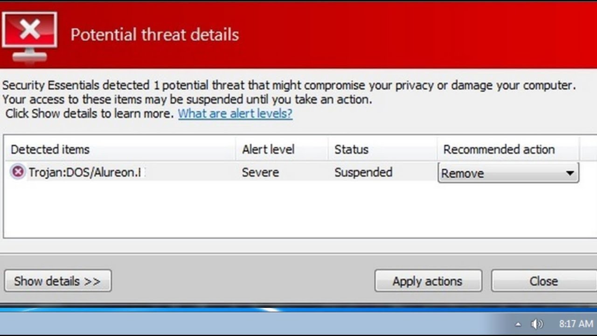Select the Trojan:DOS/Alureon detected item
Viewport: 597px width, 336px height.
coord(84,172)
